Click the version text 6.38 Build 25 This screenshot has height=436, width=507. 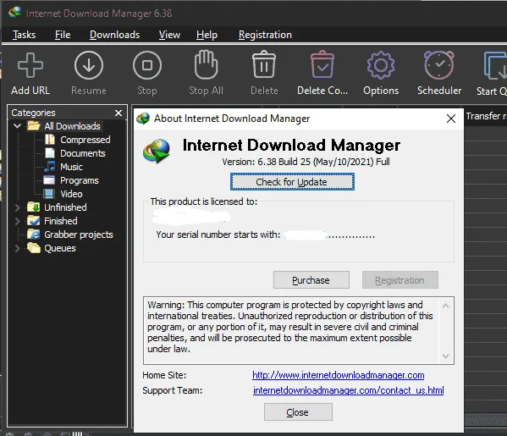[x=306, y=162]
